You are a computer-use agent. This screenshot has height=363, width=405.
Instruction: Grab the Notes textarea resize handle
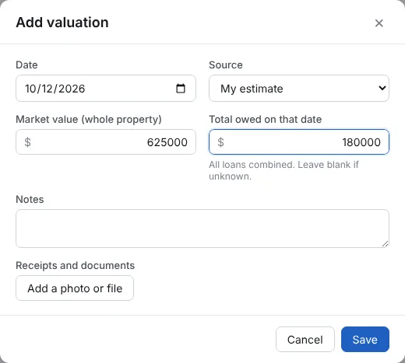(386, 244)
